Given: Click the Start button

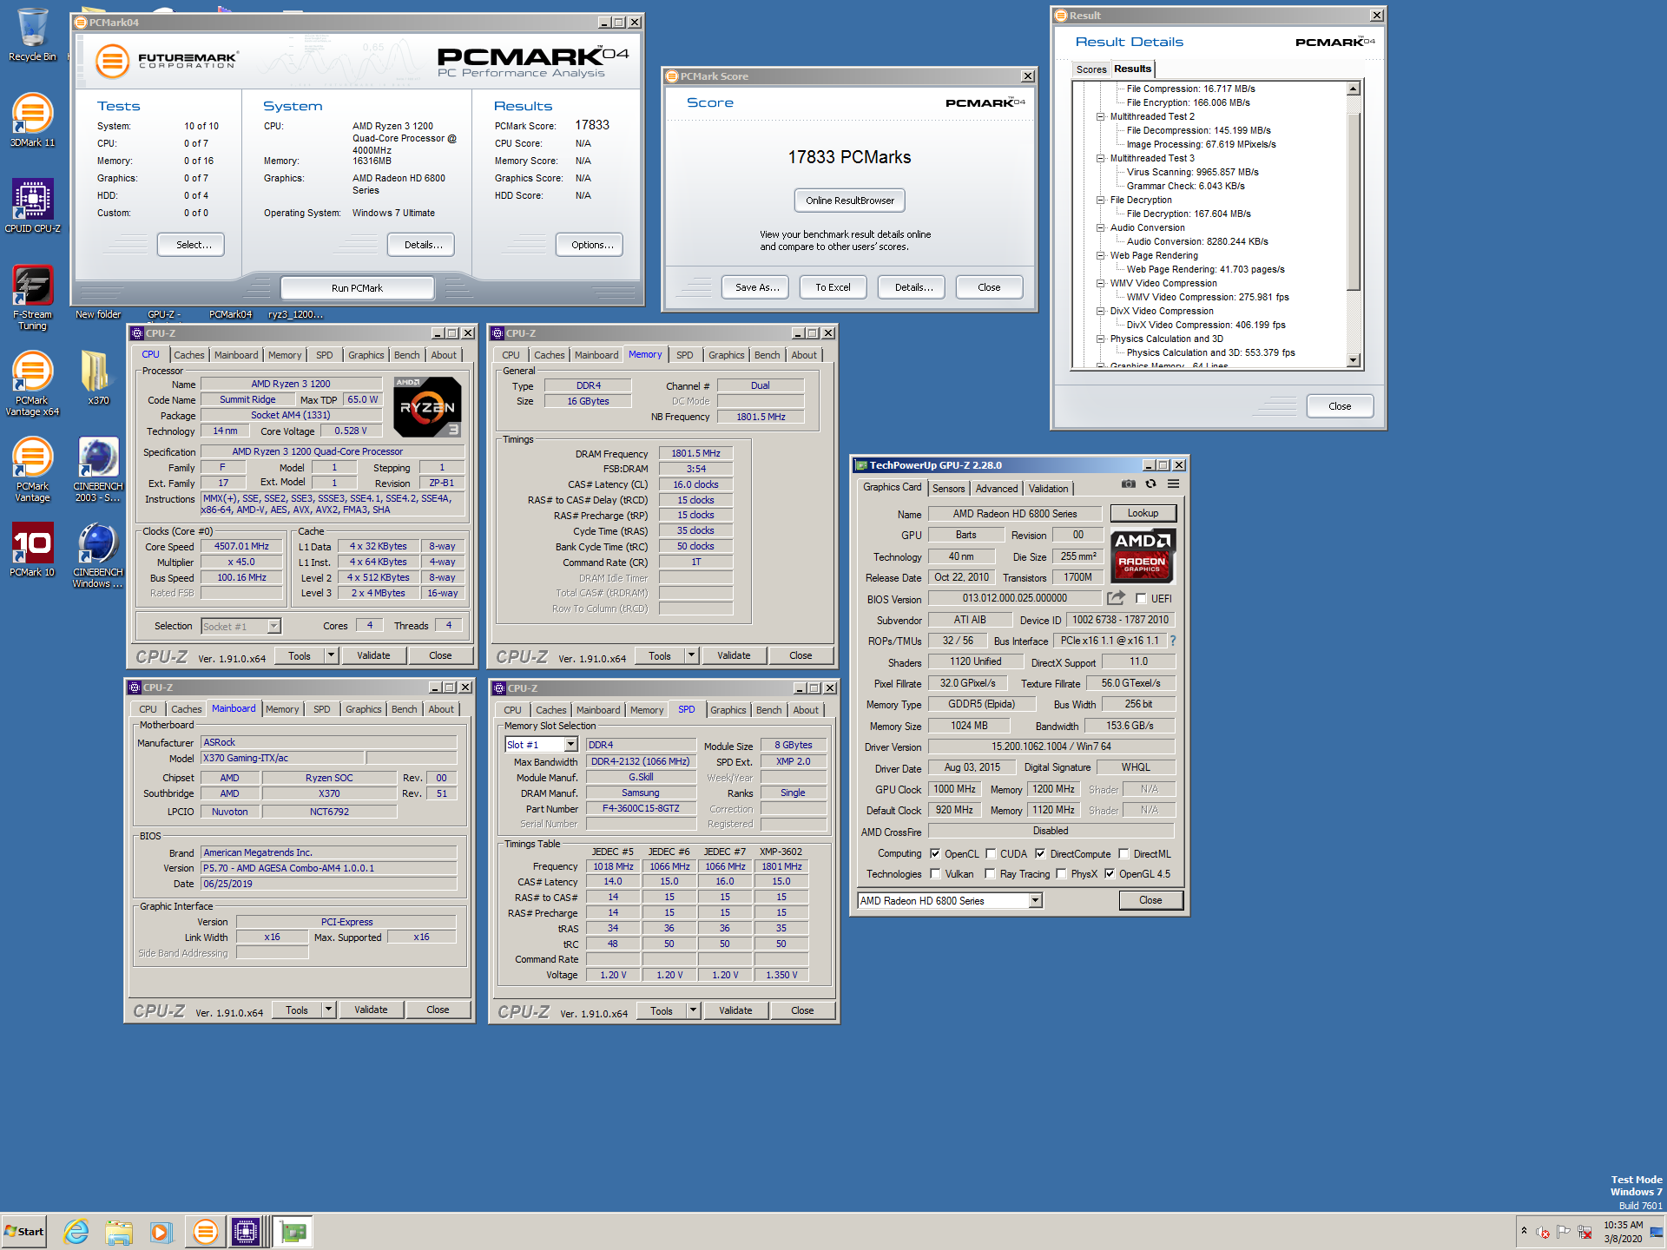Looking at the screenshot, I should point(23,1231).
